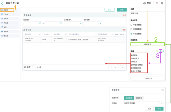Click the 查看工作计划 page title
The height and width of the screenshot is (112, 171).
13,3
